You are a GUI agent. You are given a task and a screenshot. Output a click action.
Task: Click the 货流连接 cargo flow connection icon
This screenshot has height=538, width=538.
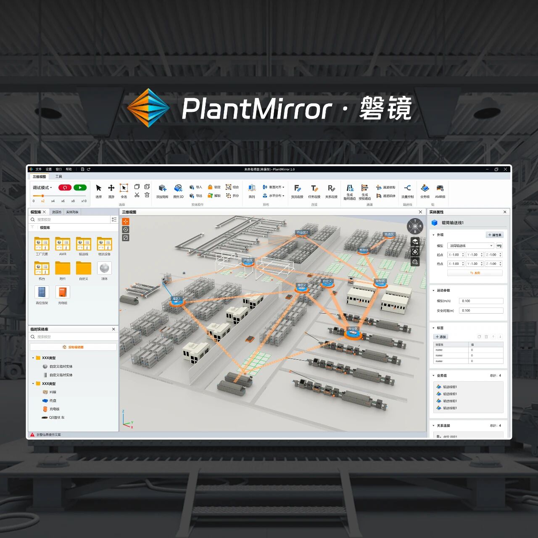[x=297, y=188]
